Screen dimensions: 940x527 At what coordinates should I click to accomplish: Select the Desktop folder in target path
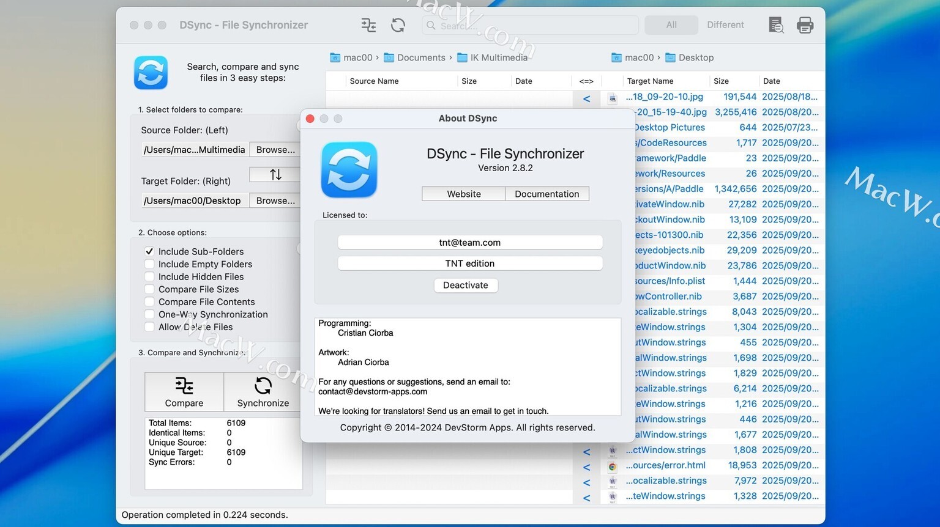pos(695,57)
